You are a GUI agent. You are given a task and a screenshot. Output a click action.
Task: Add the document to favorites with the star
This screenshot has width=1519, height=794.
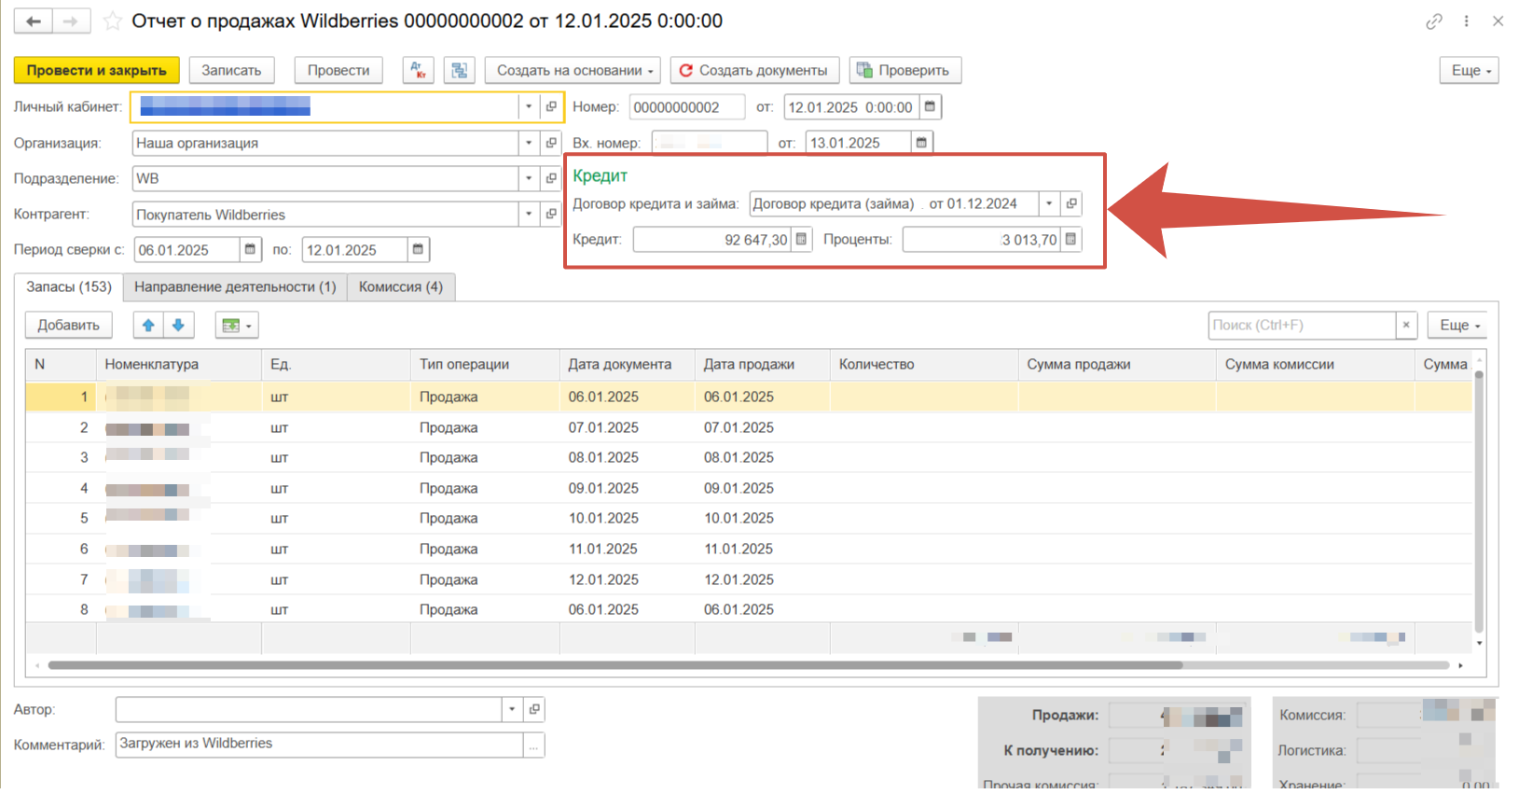(x=113, y=21)
